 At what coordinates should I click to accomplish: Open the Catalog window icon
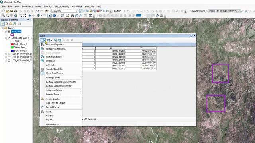90,11
